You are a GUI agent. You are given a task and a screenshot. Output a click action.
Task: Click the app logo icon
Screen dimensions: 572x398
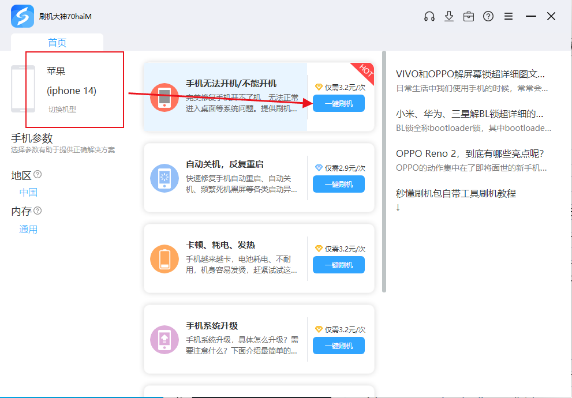click(23, 16)
